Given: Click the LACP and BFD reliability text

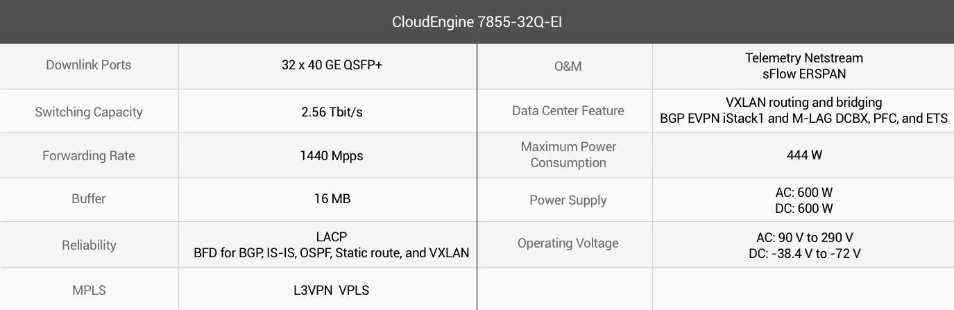Looking at the screenshot, I should click(332, 245).
